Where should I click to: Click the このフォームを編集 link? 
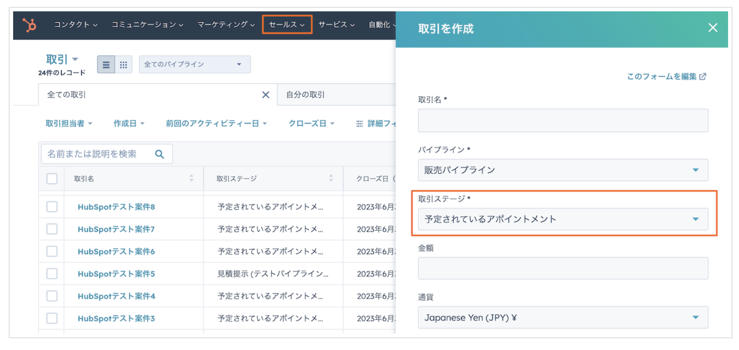[666, 76]
